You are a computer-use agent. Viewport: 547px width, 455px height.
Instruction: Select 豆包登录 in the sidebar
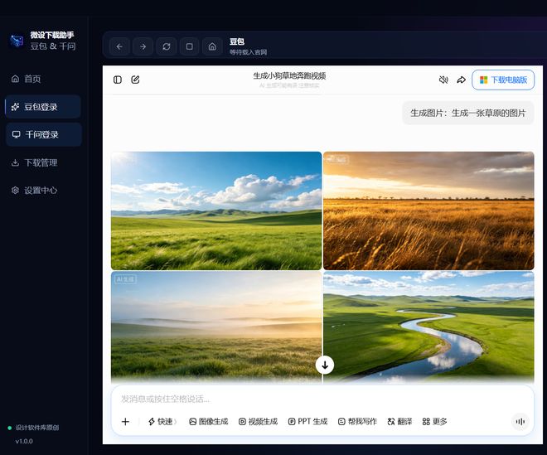pyautogui.click(x=43, y=107)
